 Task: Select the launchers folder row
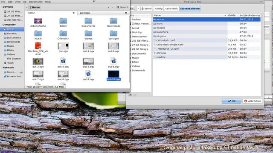tap(206, 32)
